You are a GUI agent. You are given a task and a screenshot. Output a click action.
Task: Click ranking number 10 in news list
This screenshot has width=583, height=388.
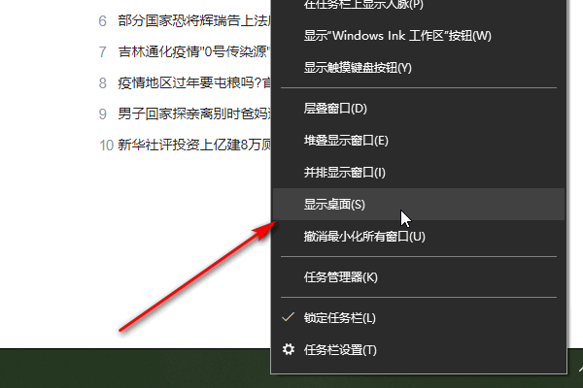pos(106,145)
